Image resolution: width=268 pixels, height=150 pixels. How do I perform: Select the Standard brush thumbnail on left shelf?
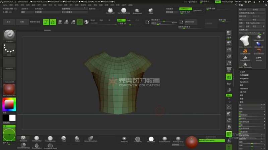coord(9,35)
